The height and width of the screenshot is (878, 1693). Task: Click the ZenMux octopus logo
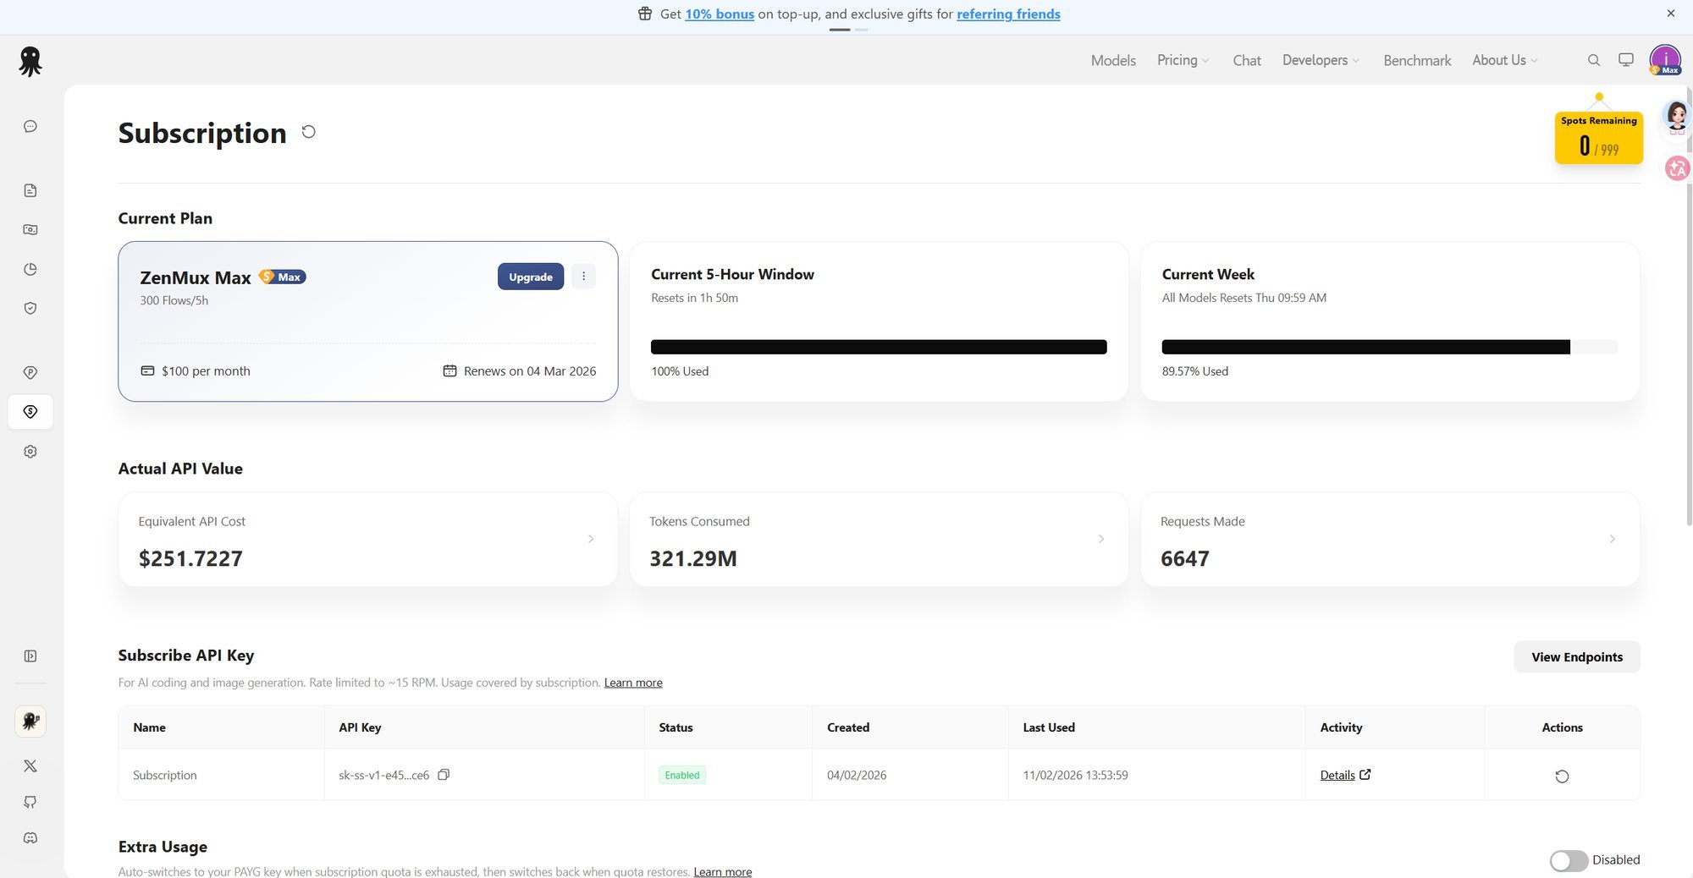click(x=30, y=62)
